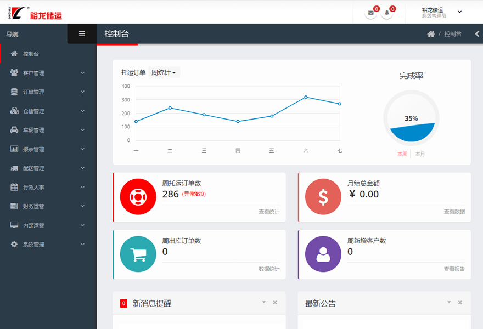Click the 完成率 heading text
The image size is (483, 329).
(x=411, y=76)
